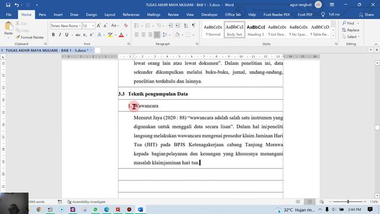380x214 pixels.
Task: Undo the last action
Action: [17, 5]
